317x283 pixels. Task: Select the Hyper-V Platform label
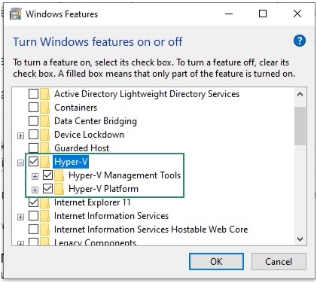click(x=103, y=189)
